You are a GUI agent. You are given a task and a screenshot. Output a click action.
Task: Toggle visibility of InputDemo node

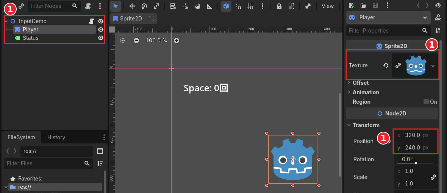[x=101, y=21]
